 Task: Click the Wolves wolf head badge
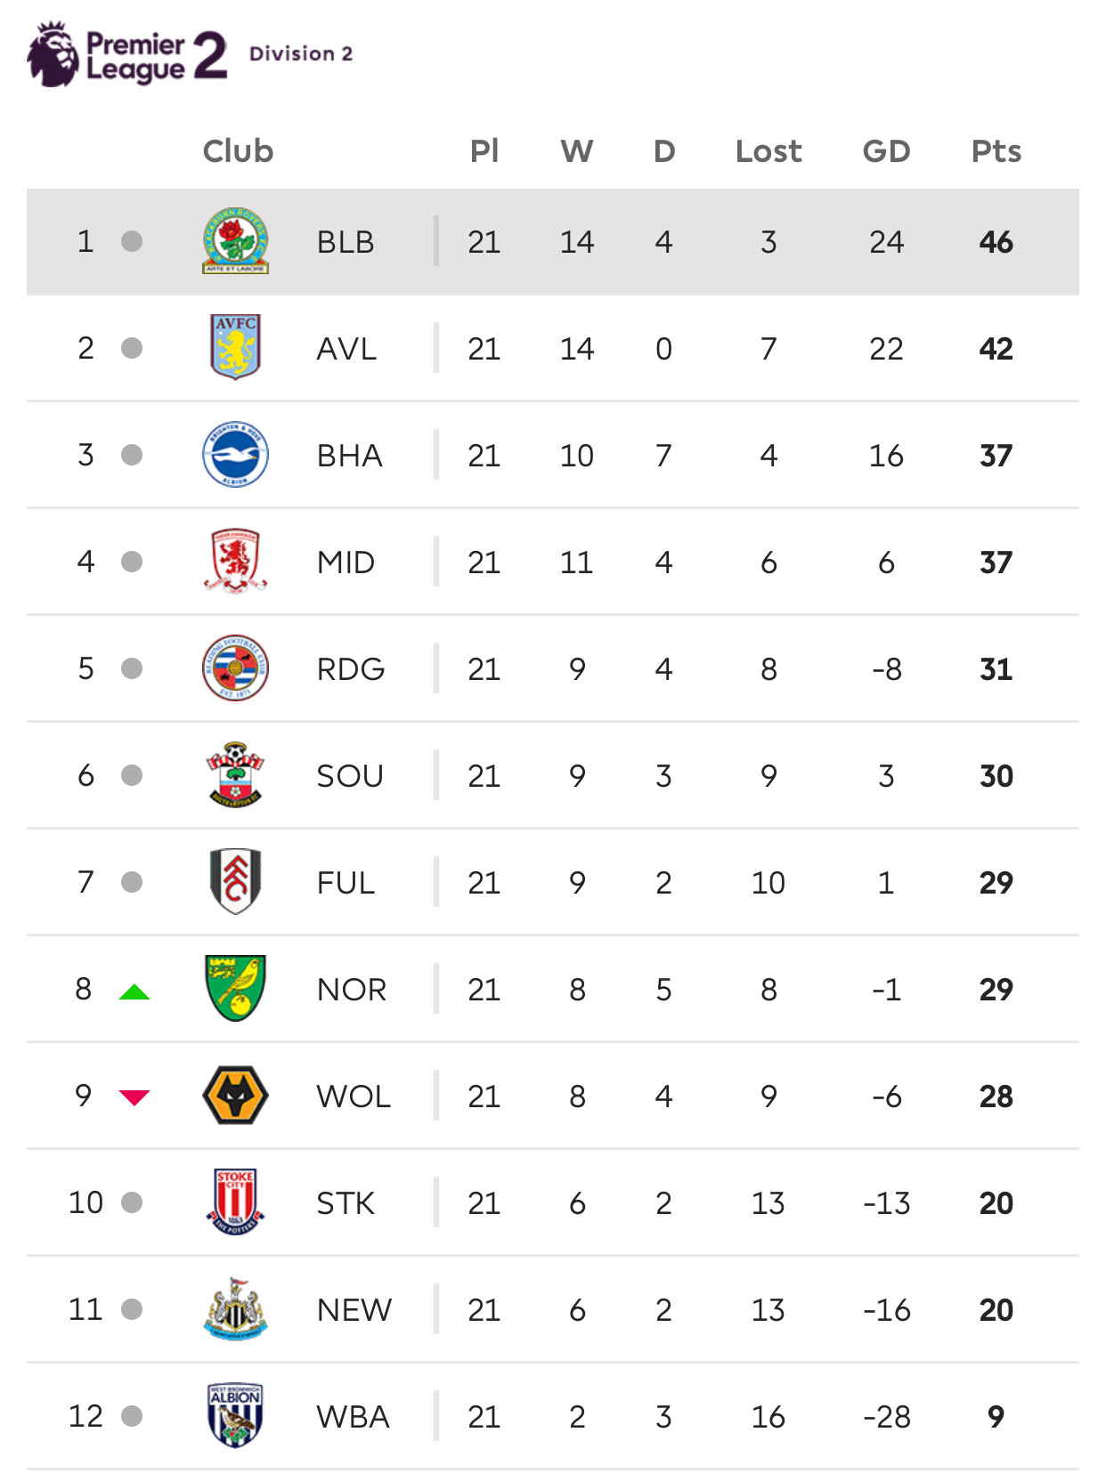pyautogui.click(x=235, y=1096)
